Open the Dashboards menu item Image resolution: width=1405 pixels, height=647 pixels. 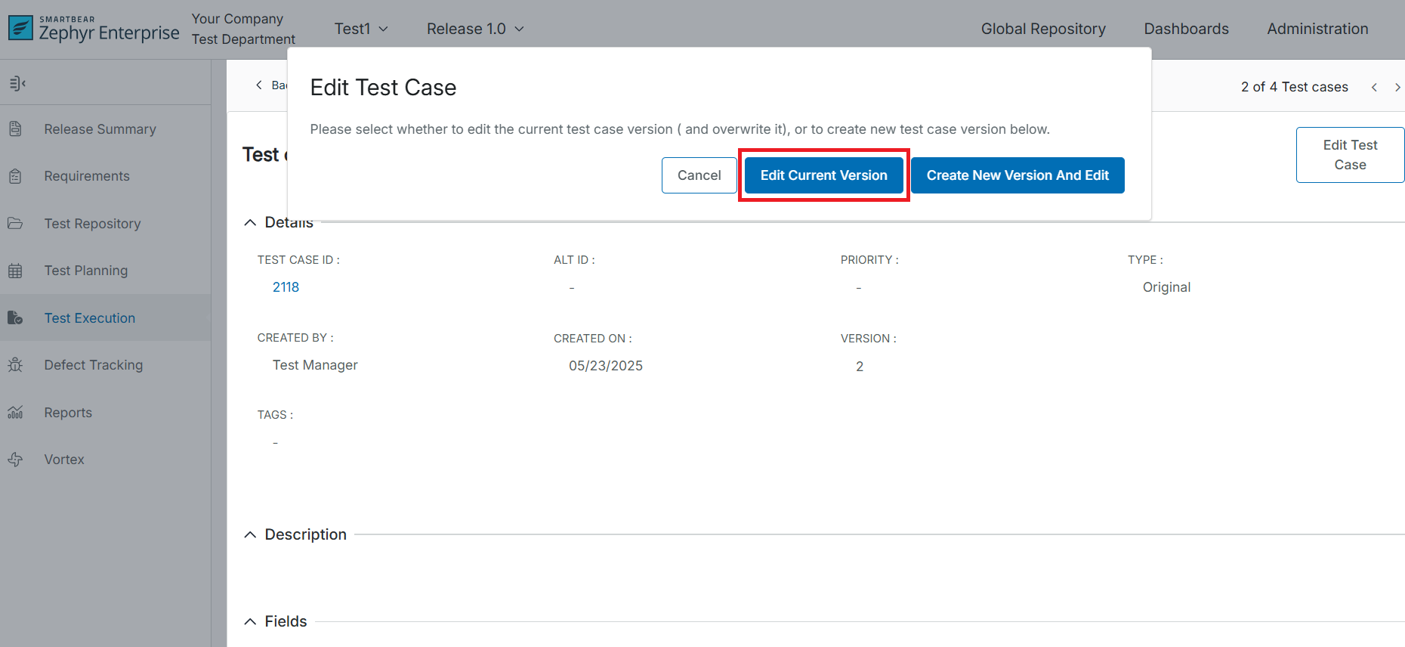pyautogui.click(x=1186, y=29)
